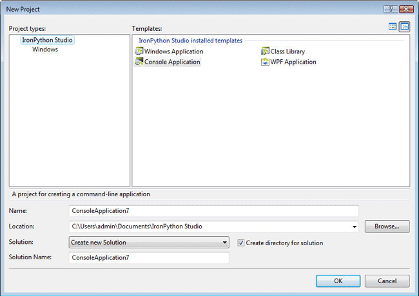Choose the WPF Application template icon
This screenshot has width=419, height=296.
pos(265,62)
